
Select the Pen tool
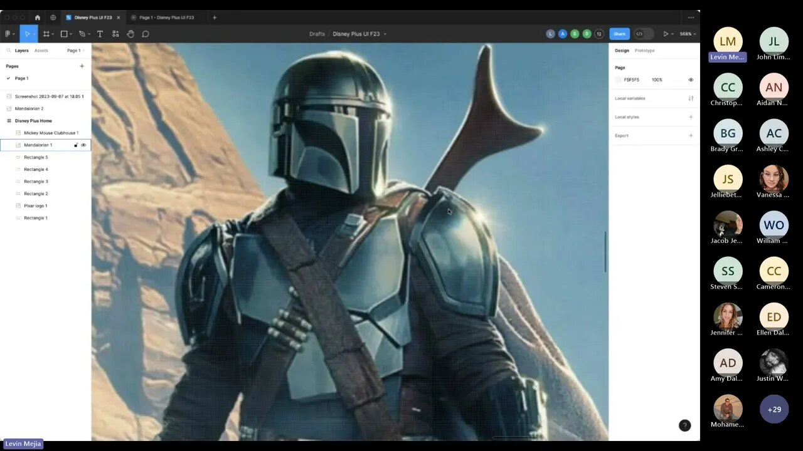[x=82, y=34]
